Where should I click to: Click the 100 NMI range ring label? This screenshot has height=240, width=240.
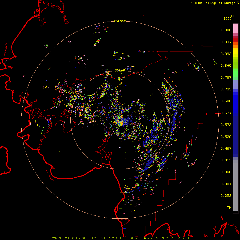(x=120, y=21)
